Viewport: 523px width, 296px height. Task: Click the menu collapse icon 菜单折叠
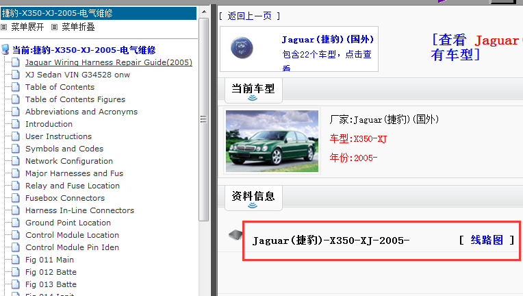54,27
